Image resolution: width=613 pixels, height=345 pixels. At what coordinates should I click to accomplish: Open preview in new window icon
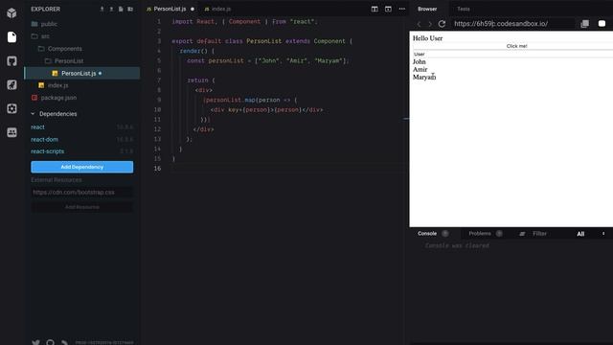585,24
